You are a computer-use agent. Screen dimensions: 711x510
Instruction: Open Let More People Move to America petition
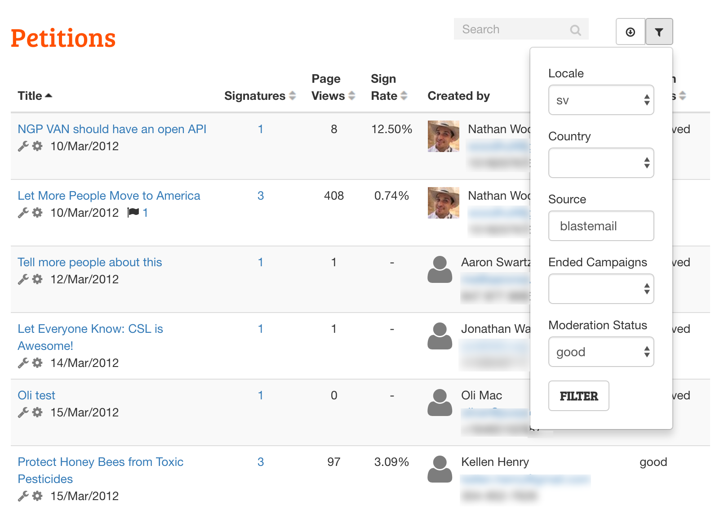click(109, 196)
